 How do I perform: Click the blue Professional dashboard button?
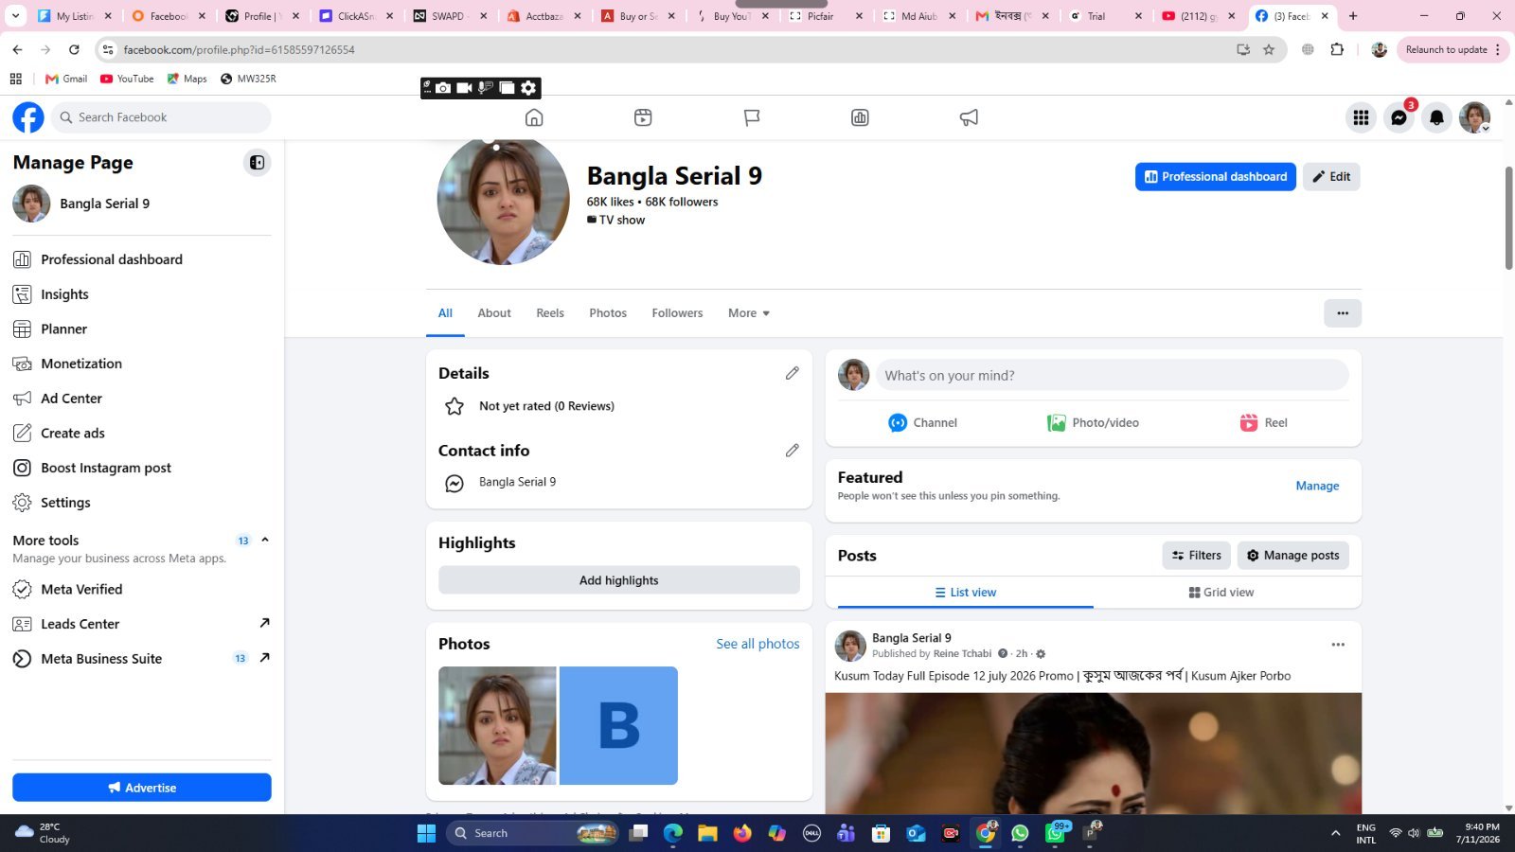click(1216, 176)
